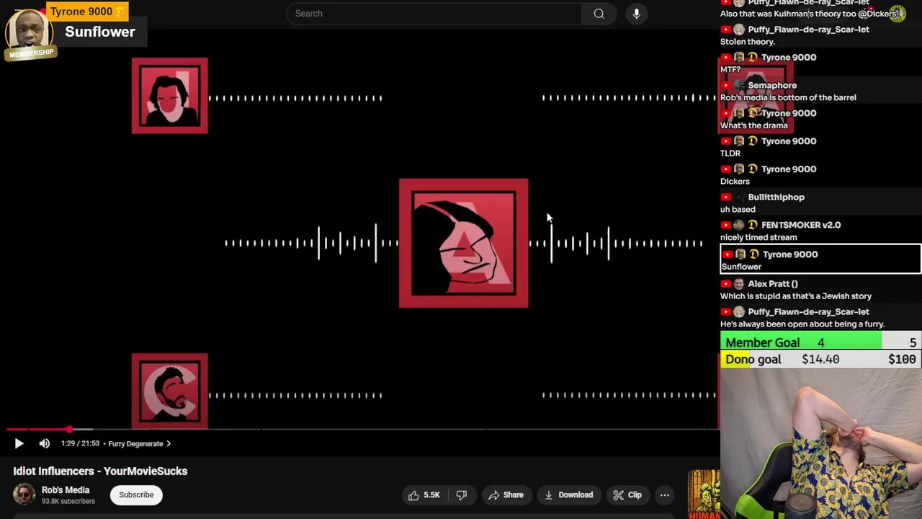Viewport: 922px width, 519px height.
Task: Click 'Stolen theory.' chat message
Action: pyautogui.click(x=747, y=42)
